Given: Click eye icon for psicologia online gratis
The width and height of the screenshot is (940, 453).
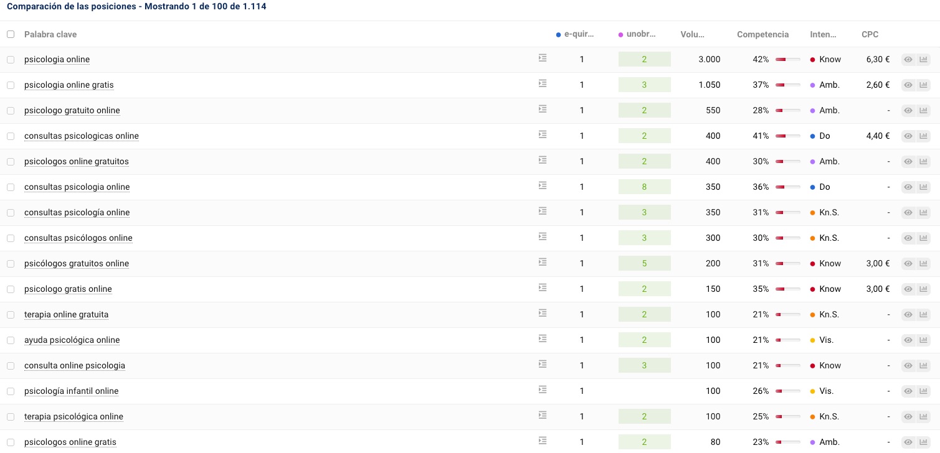Looking at the screenshot, I should (x=908, y=85).
